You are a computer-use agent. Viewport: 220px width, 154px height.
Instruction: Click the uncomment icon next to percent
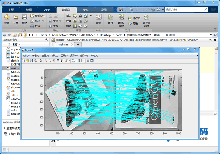pos(80,21)
